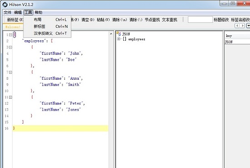The height and width of the screenshot is (168, 250).
Task: Click the 标题修改 button
Action: click(x=221, y=19)
